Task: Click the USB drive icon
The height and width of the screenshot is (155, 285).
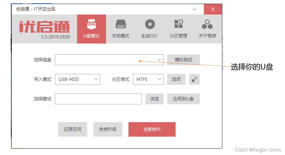Action: point(91,24)
